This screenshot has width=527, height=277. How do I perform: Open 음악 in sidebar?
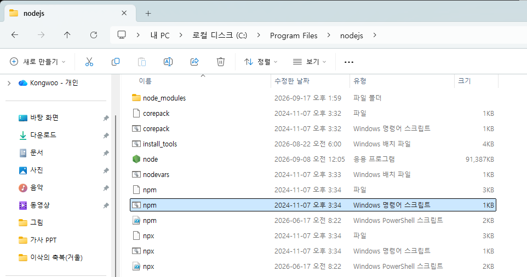coord(31,187)
